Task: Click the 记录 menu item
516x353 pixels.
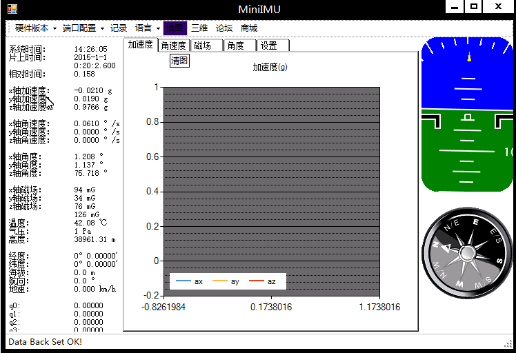Action: click(x=119, y=28)
